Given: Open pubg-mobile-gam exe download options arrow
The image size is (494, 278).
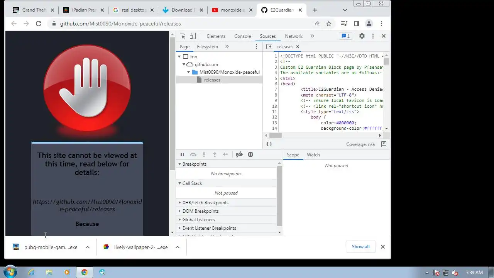Looking at the screenshot, I should 88,247.
